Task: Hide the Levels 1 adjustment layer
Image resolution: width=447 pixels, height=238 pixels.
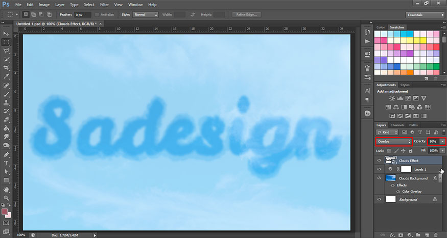Action: pyautogui.click(x=379, y=169)
